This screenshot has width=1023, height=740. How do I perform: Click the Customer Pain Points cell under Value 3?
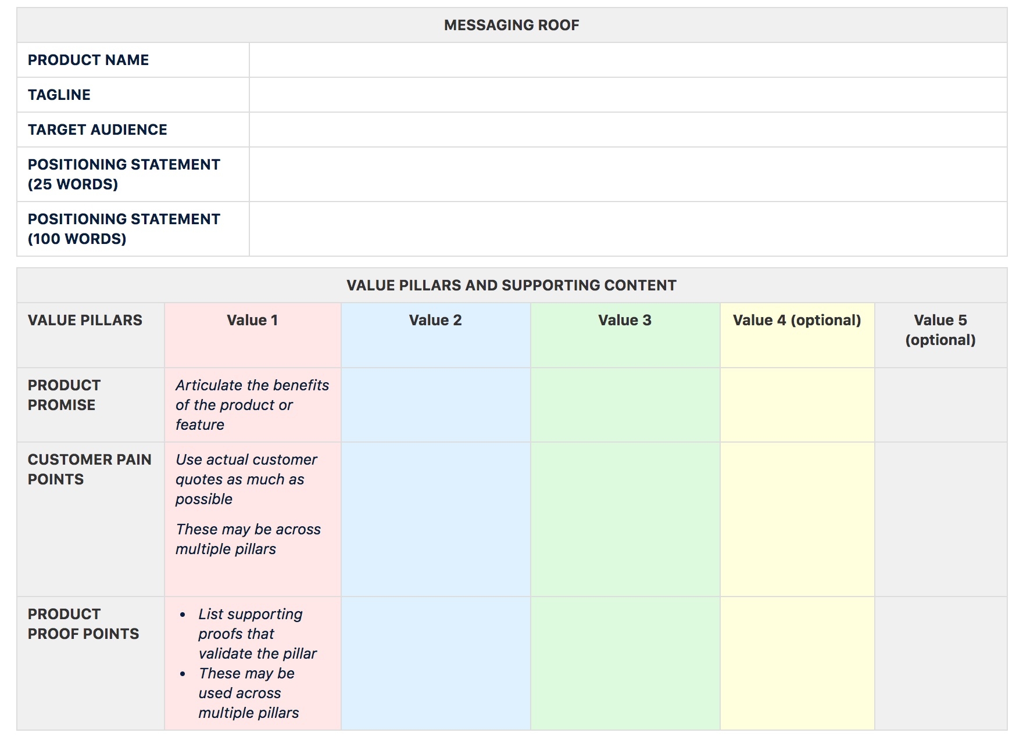(625, 519)
